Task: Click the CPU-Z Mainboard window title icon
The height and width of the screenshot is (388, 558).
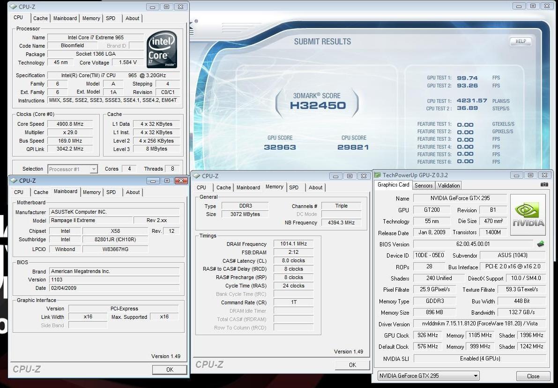Action: pyautogui.click(x=14, y=181)
